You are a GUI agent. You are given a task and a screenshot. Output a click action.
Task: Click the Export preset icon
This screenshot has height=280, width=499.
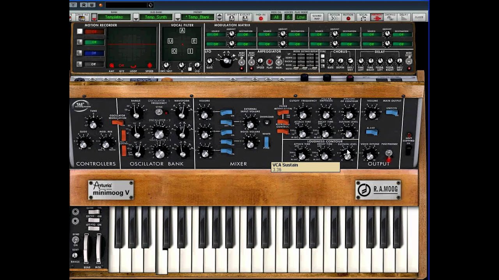245,17
